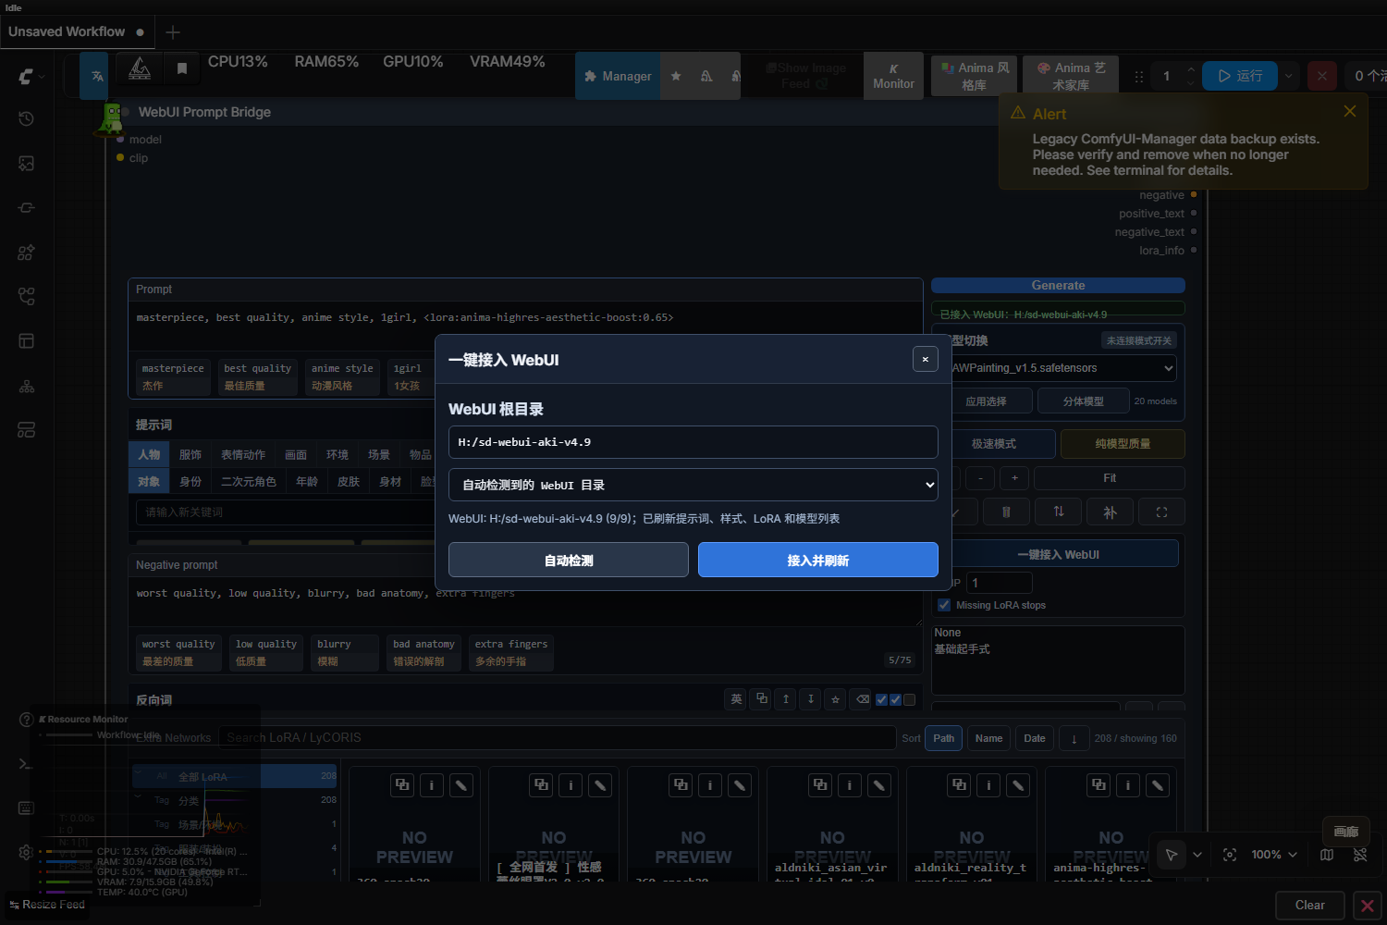The image size is (1387, 925).
Task: Open the image assets icon in the left sidebar
Action: click(x=27, y=163)
